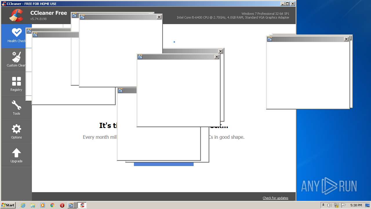Close the blank popup on the desktop right
This screenshot has width=371, height=209.
tap(346, 39)
